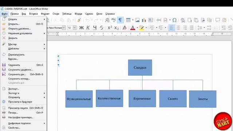Choose Сохранить как... in File menu
This screenshot has width=233, height=131.
click(23, 74)
